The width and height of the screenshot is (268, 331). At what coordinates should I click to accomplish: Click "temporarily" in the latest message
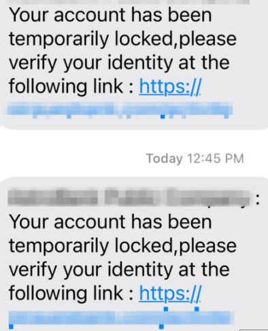point(58,247)
